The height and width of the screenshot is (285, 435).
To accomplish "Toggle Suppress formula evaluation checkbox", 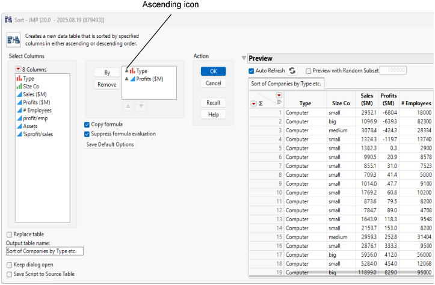I will 87,134.
